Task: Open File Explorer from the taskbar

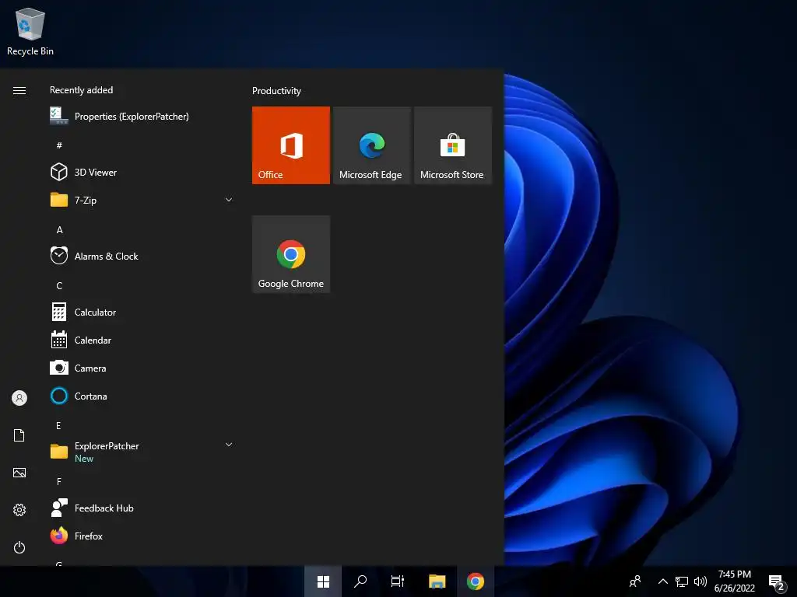Action: pyautogui.click(x=437, y=581)
